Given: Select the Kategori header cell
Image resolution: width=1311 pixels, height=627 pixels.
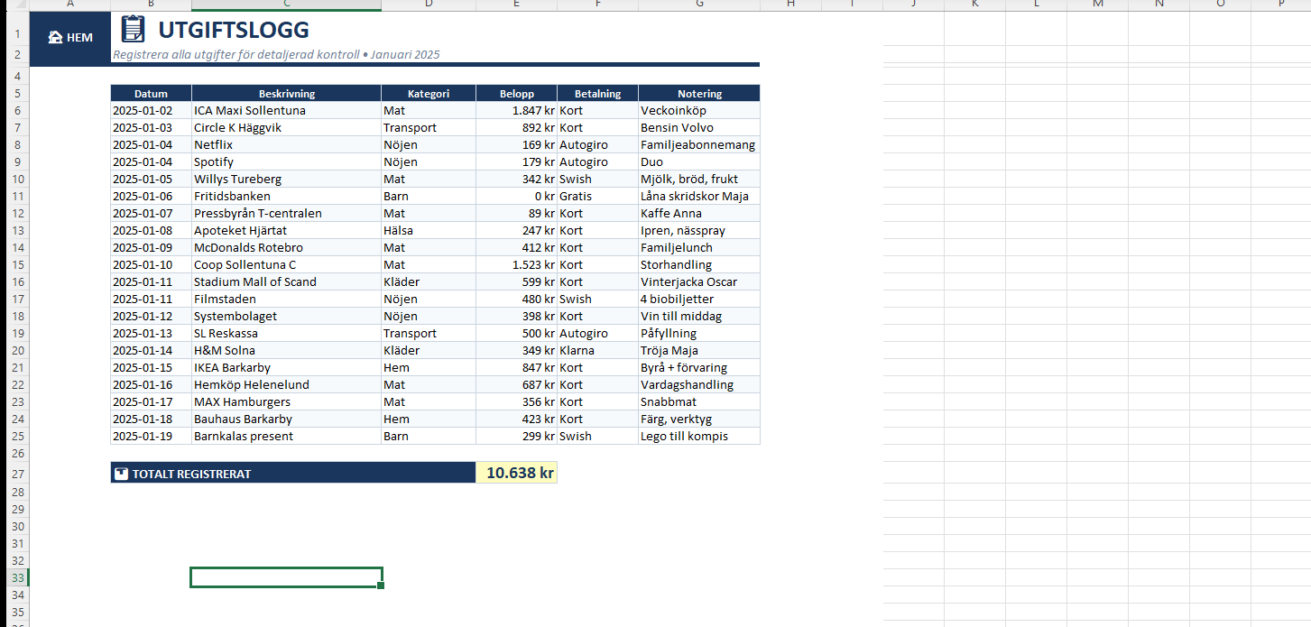Looking at the screenshot, I should [x=429, y=93].
